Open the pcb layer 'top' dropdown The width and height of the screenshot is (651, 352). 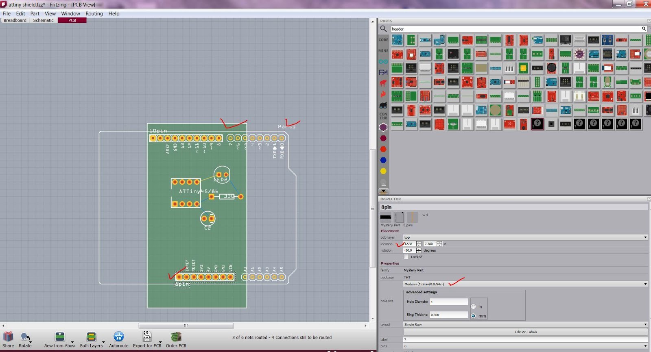(x=525, y=237)
